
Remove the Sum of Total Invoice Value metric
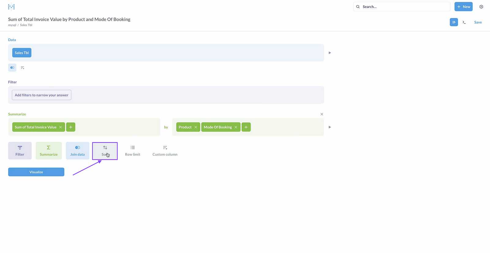tap(61, 127)
